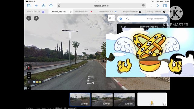The height and width of the screenshot is (109, 194).
Task: Open a new Safari tab
Action: tap(36, 6)
